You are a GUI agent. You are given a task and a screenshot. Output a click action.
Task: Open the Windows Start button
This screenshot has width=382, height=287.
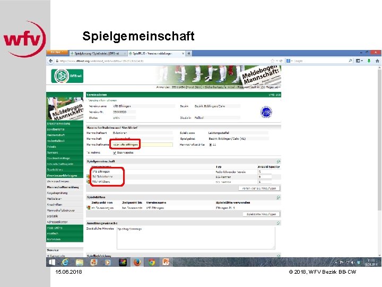point(52,262)
